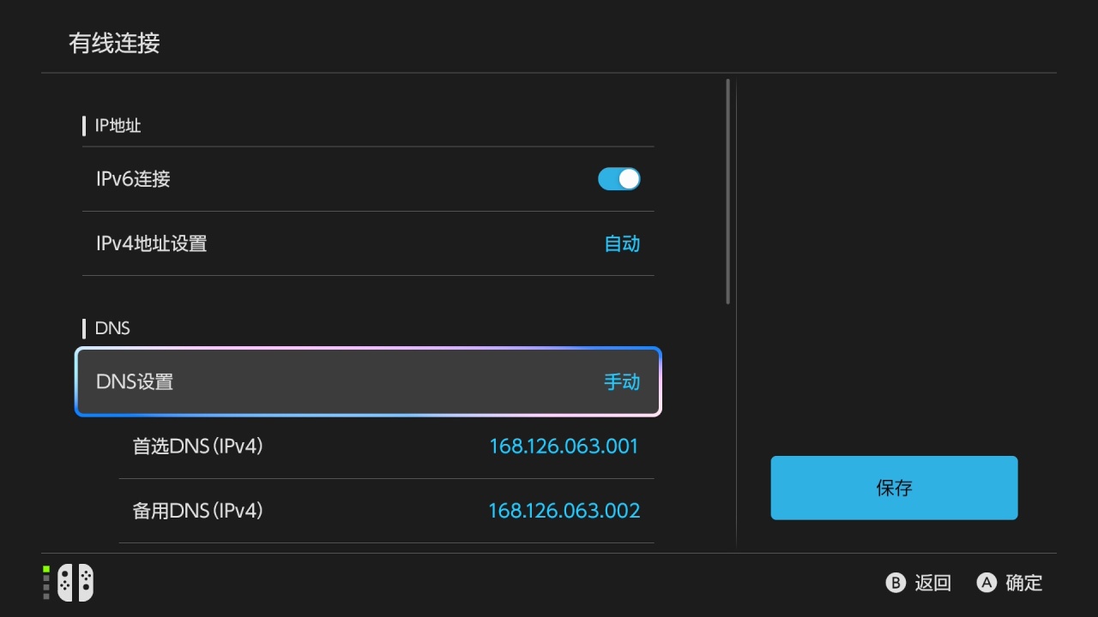Click the A button icon
The width and height of the screenshot is (1098, 617).
(986, 584)
